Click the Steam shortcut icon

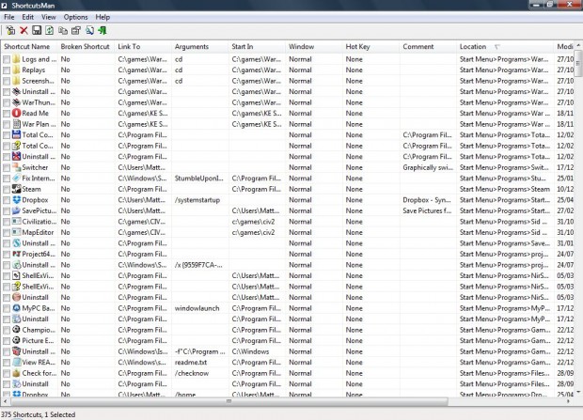click(x=16, y=189)
